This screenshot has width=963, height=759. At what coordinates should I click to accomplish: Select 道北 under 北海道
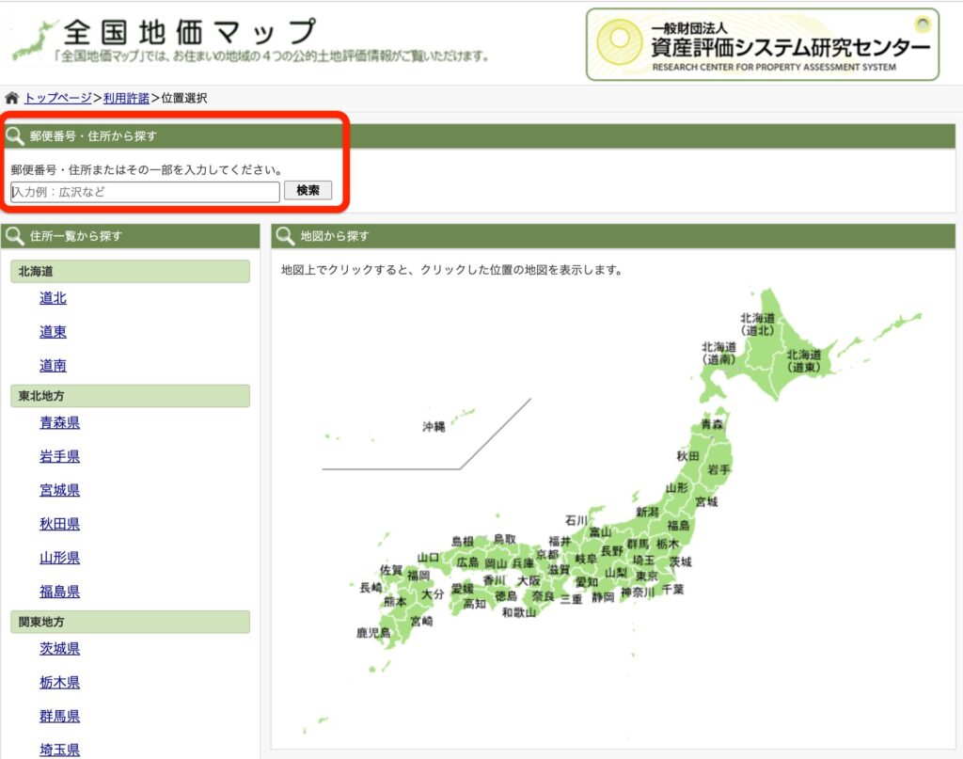pyautogui.click(x=53, y=298)
